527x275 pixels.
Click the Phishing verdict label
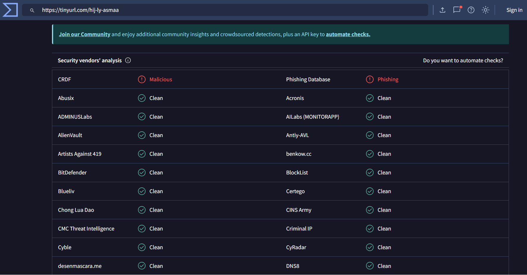388,80
